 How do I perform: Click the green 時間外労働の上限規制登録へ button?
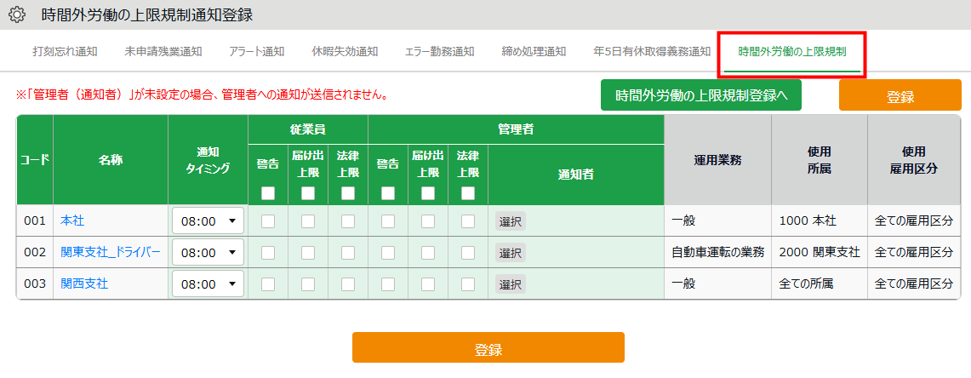[701, 94]
